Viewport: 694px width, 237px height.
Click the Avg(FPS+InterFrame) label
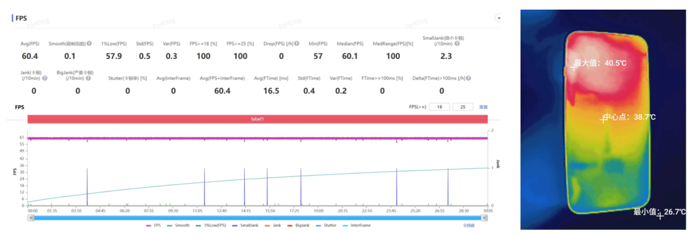[222, 78]
